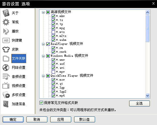Toggle the *.qt checkbox
The width and height of the screenshot is (157, 125).
pos(53,84)
